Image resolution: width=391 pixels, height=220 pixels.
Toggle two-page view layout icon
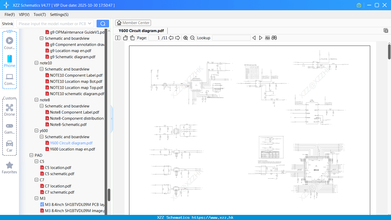tap(118, 38)
